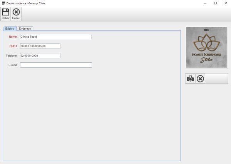Image resolution: width=231 pixels, height=164 pixels.
Task: Place cursor in the Telefone field
Action: [40, 55]
